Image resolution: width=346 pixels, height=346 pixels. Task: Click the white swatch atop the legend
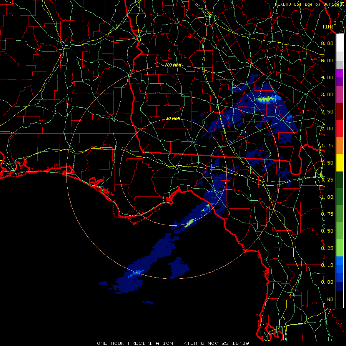[339, 43]
